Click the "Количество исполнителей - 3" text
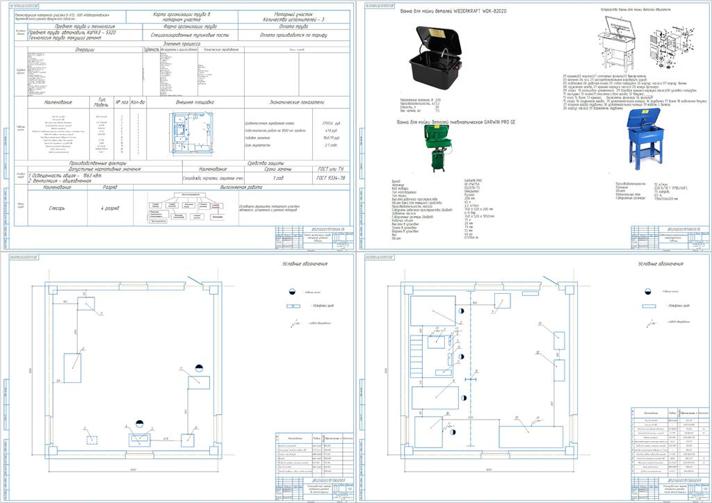712x503 pixels. pos(295,20)
